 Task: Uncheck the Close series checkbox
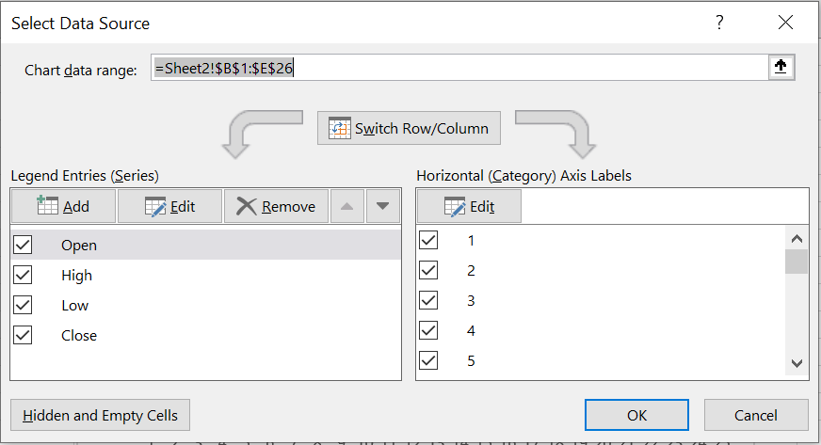click(x=23, y=335)
